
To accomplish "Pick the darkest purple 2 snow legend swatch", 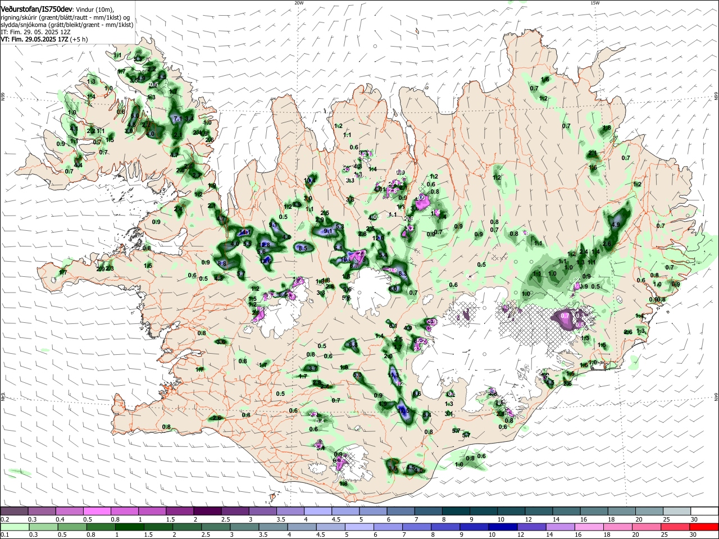I will click(x=207, y=511).
